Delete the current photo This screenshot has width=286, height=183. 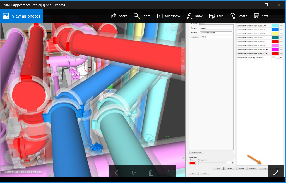click(x=151, y=173)
